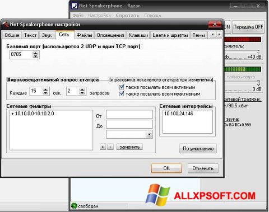Click the заменить button
The width and height of the screenshot is (269, 212).
[x=129, y=147]
